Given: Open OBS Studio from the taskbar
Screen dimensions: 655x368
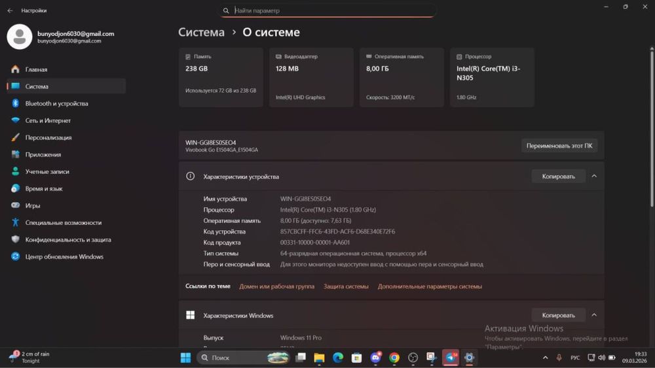Looking at the screenshot, I should (413, 358).
